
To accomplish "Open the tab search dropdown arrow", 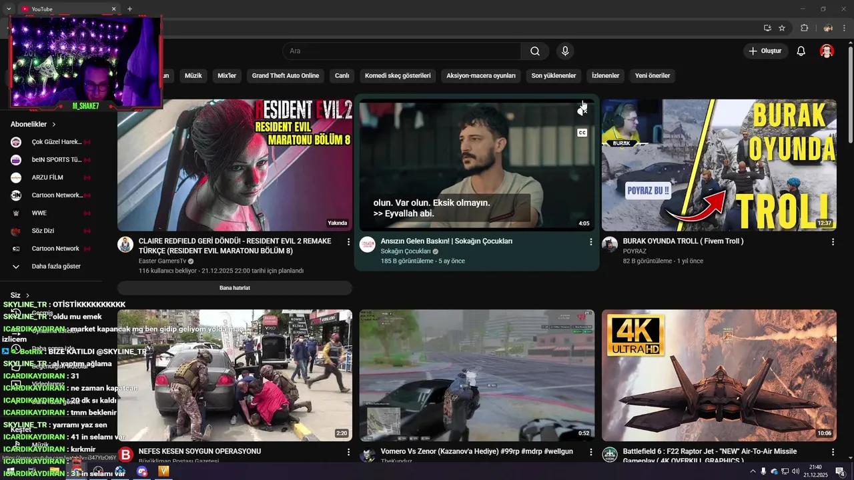I will (x=9, y=9).
